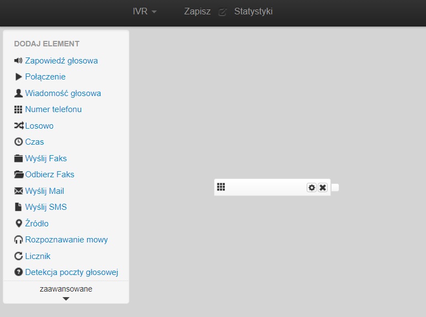Add a Wyślij SMS element

[x=46, y=207]
